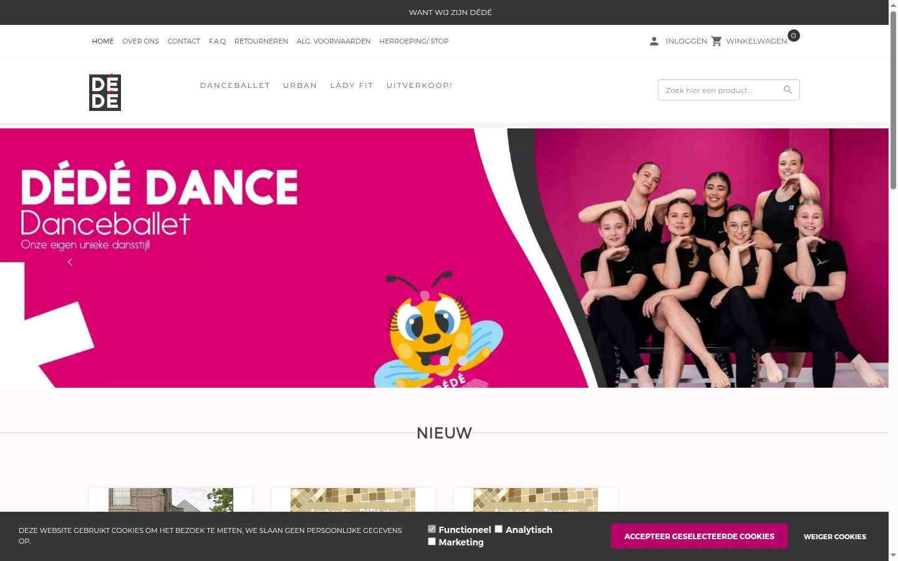Screen dimensions: 898x561
Task: Click the scrollbar down arrow
Action: (x=893, y=555)
